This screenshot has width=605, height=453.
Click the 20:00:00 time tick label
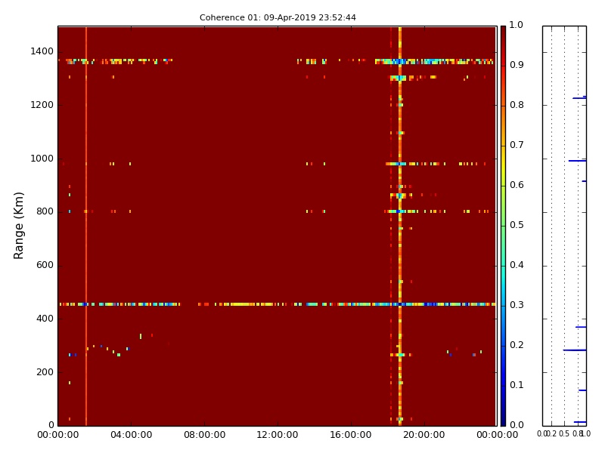tap(424, 435)
